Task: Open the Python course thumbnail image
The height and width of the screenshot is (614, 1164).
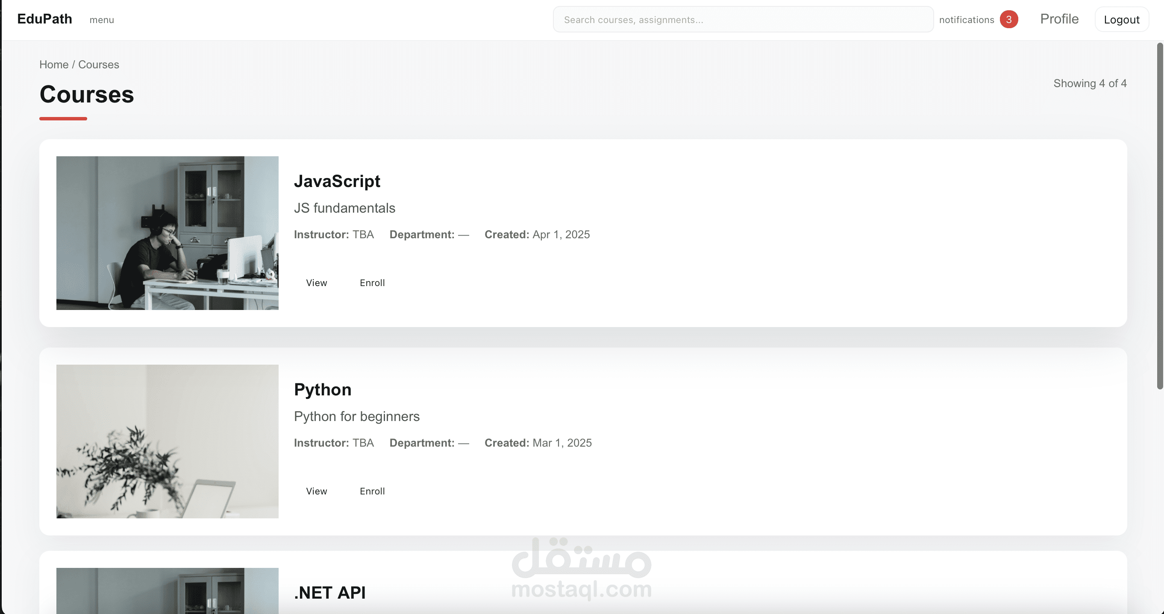Action: click(x=167, y=441)
